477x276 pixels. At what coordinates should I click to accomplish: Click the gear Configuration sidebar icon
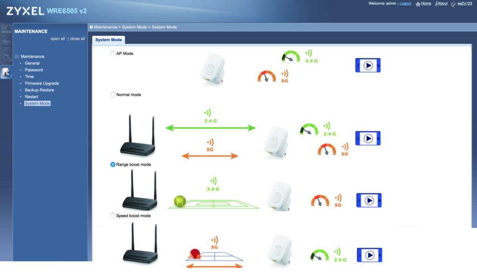coord(6,58)
